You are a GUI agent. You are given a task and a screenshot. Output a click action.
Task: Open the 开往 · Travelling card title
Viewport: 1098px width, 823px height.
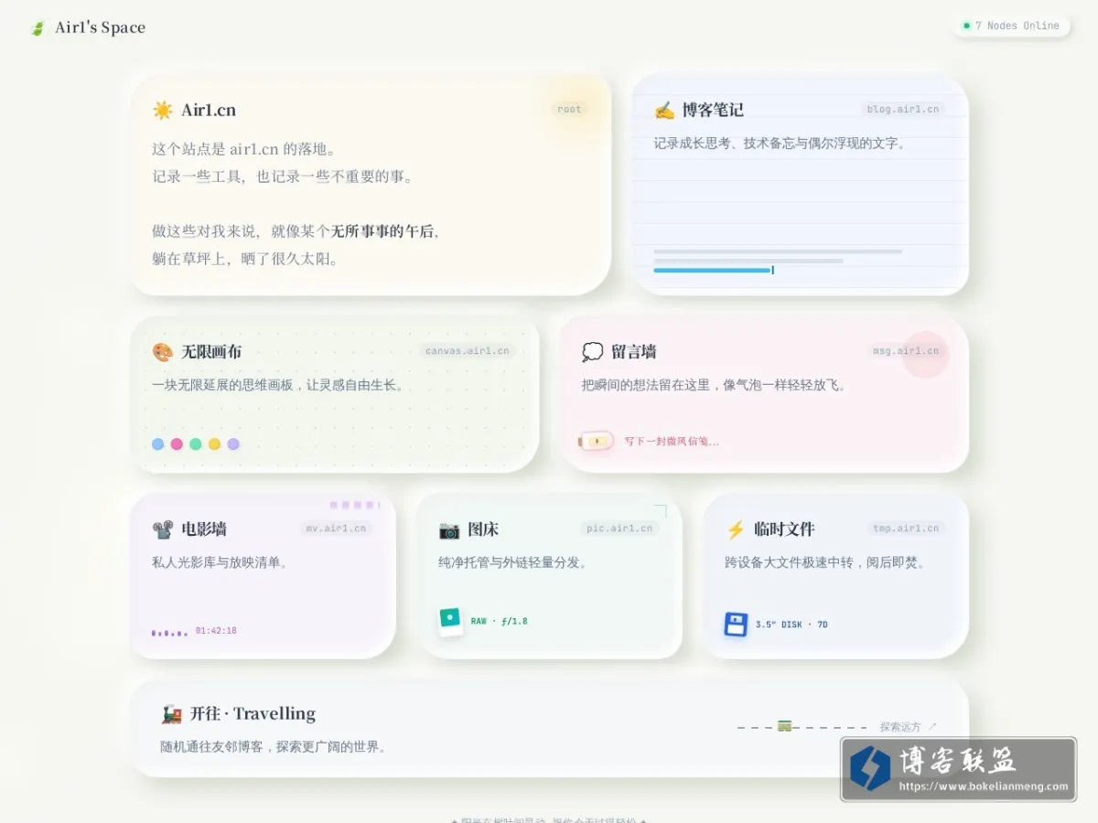(253, 714)
